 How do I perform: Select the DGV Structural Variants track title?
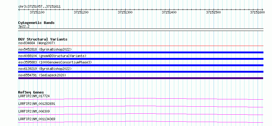click(43, 39)
